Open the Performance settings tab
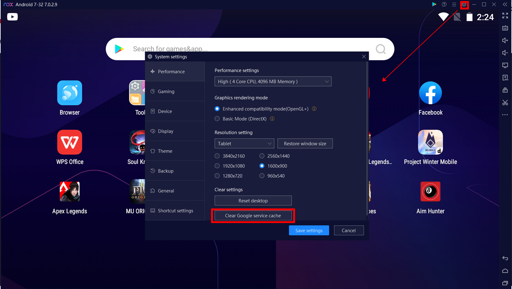This screenshot has height=289, width=512. pyautogui.click(x=175, y=71)
